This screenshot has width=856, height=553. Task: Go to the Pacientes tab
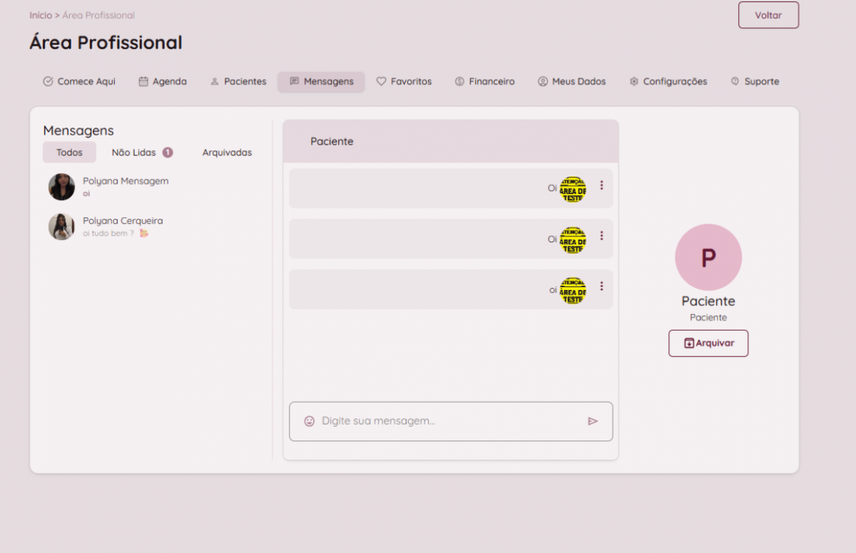point(238,82)
